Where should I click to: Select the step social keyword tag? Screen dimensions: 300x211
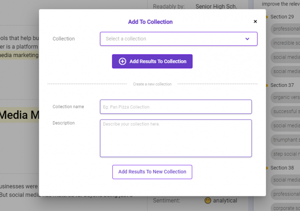coord(285,154)
